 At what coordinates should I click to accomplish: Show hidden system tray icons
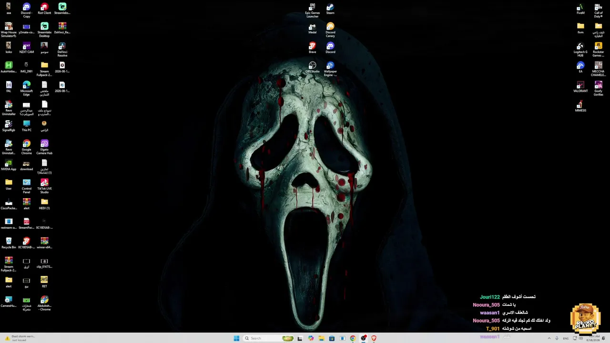pos(549,338)
